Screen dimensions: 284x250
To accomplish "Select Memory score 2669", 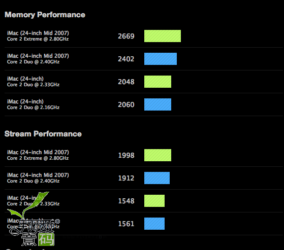I will [x=126, y=36].
